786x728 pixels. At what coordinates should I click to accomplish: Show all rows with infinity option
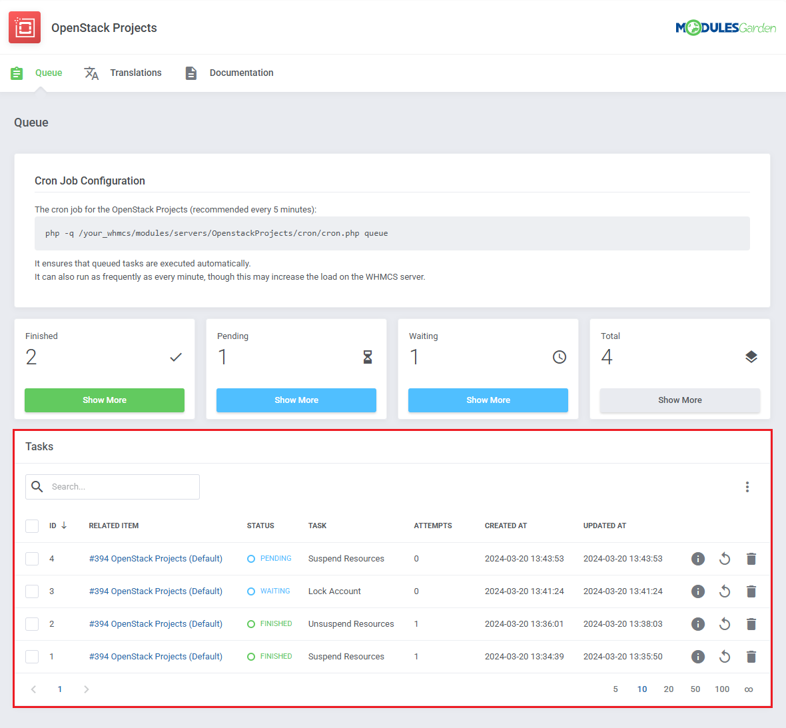[749, 690]
